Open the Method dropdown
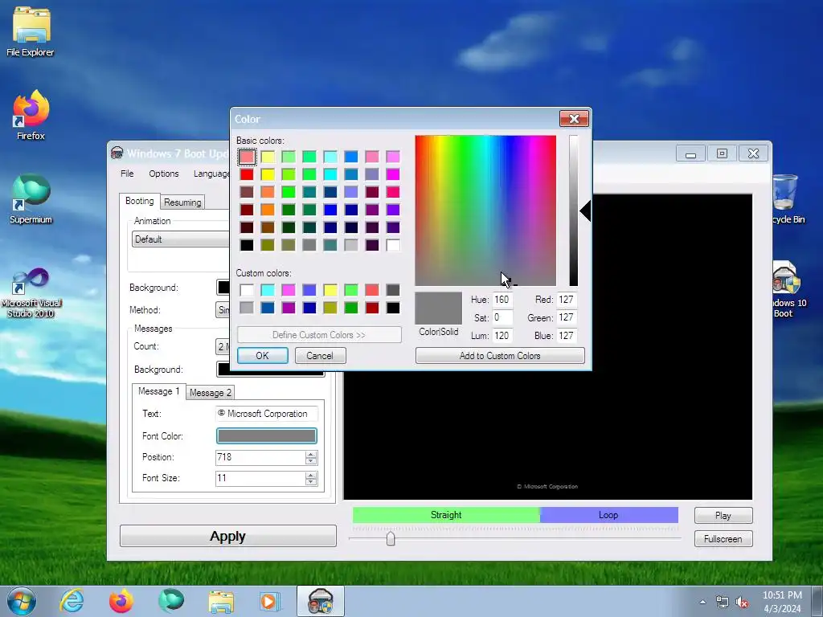Viewport: 823px width, 617px height. (x=223, y=310)
